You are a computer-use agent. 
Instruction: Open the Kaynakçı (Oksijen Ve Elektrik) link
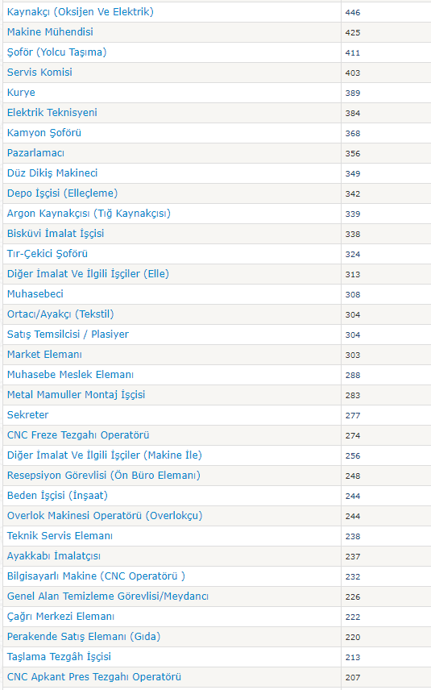point(81,12)
